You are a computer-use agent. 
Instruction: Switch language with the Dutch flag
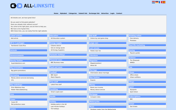(x=153, y=2)
